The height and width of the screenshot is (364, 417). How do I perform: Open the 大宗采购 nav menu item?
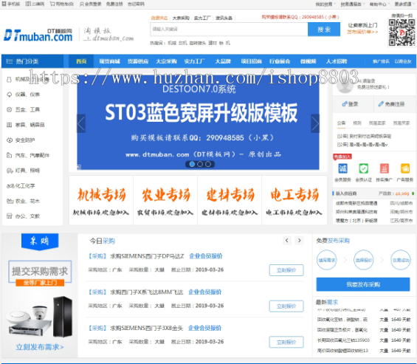(166, 61)
